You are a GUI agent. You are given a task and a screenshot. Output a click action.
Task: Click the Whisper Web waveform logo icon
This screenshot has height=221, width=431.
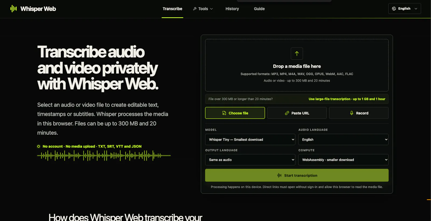point(13,9)
